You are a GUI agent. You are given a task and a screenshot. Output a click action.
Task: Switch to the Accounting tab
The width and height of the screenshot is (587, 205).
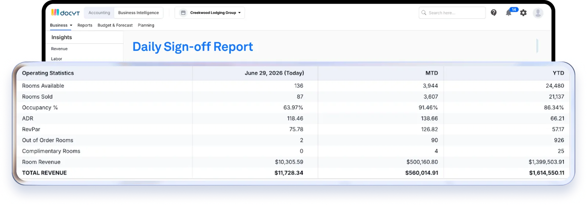pos(99,12)
